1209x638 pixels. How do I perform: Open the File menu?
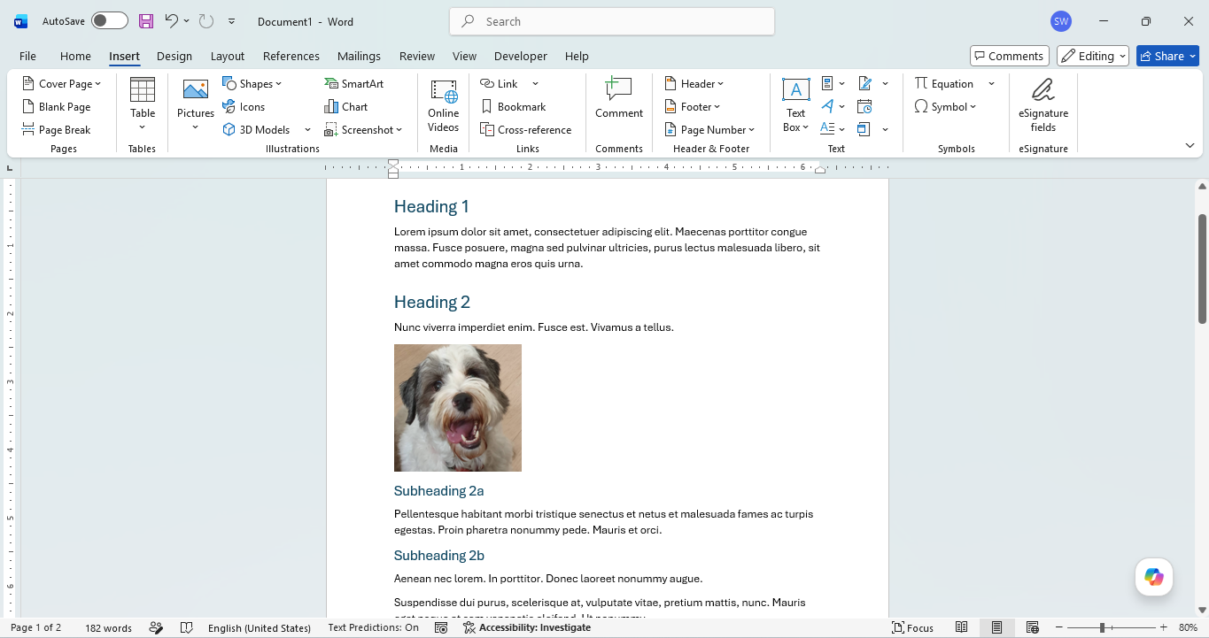pyautogui.click(x=27, y=56)
